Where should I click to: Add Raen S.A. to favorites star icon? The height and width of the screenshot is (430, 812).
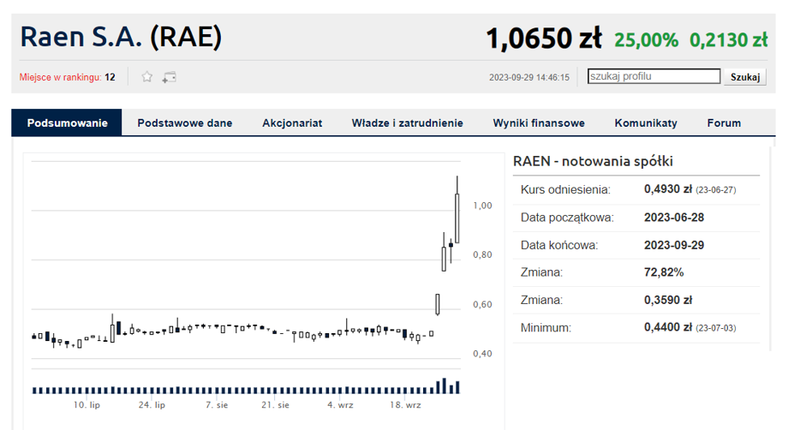click(147, 77)
